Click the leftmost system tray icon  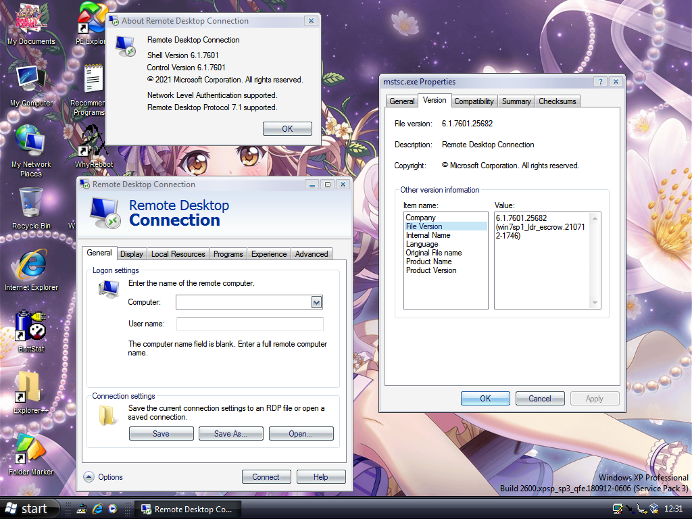pyautogui.click(x=618, y=509)
